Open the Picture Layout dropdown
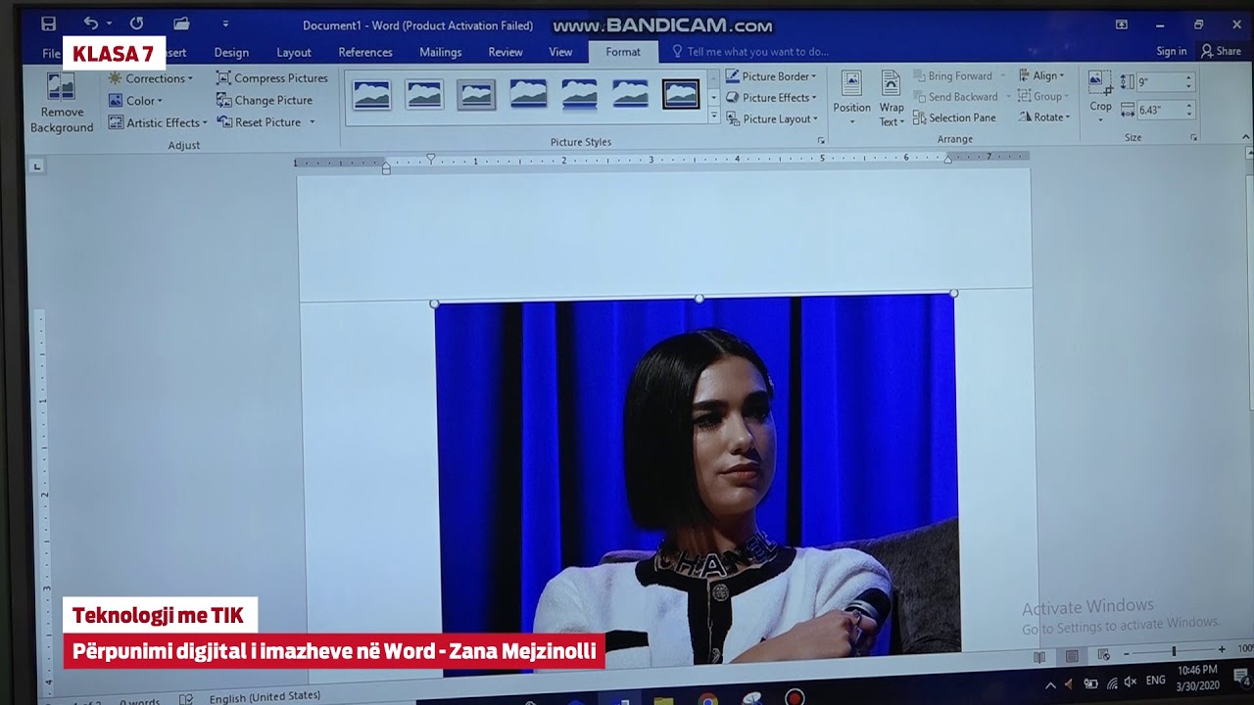 [x=771, y=119]
